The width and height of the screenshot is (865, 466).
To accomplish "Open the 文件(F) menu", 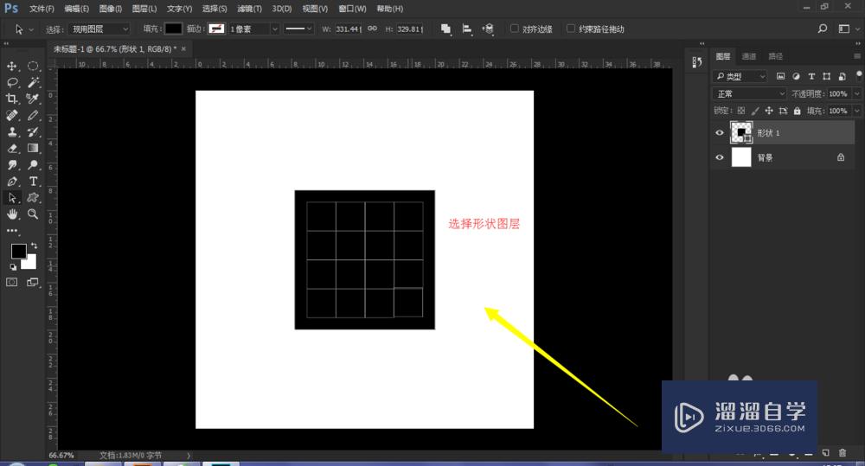I will tap(42, 9).
